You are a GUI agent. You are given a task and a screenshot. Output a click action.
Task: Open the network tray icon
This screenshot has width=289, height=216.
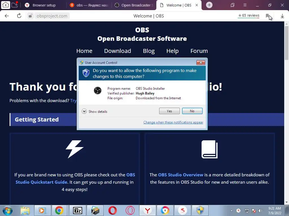247,211
